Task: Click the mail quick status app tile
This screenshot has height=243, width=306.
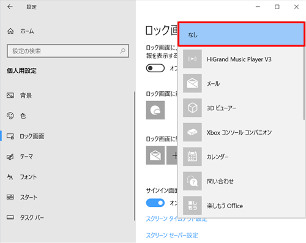Action: (155, 155)
